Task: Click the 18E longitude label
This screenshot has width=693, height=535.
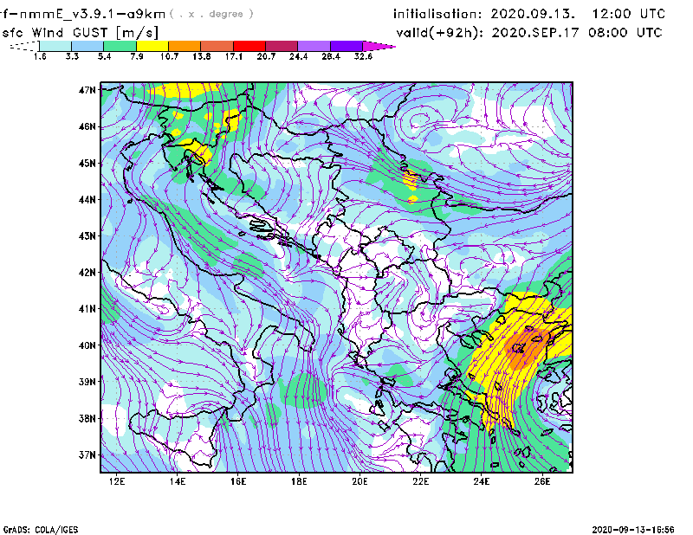Action: point(299,481)
